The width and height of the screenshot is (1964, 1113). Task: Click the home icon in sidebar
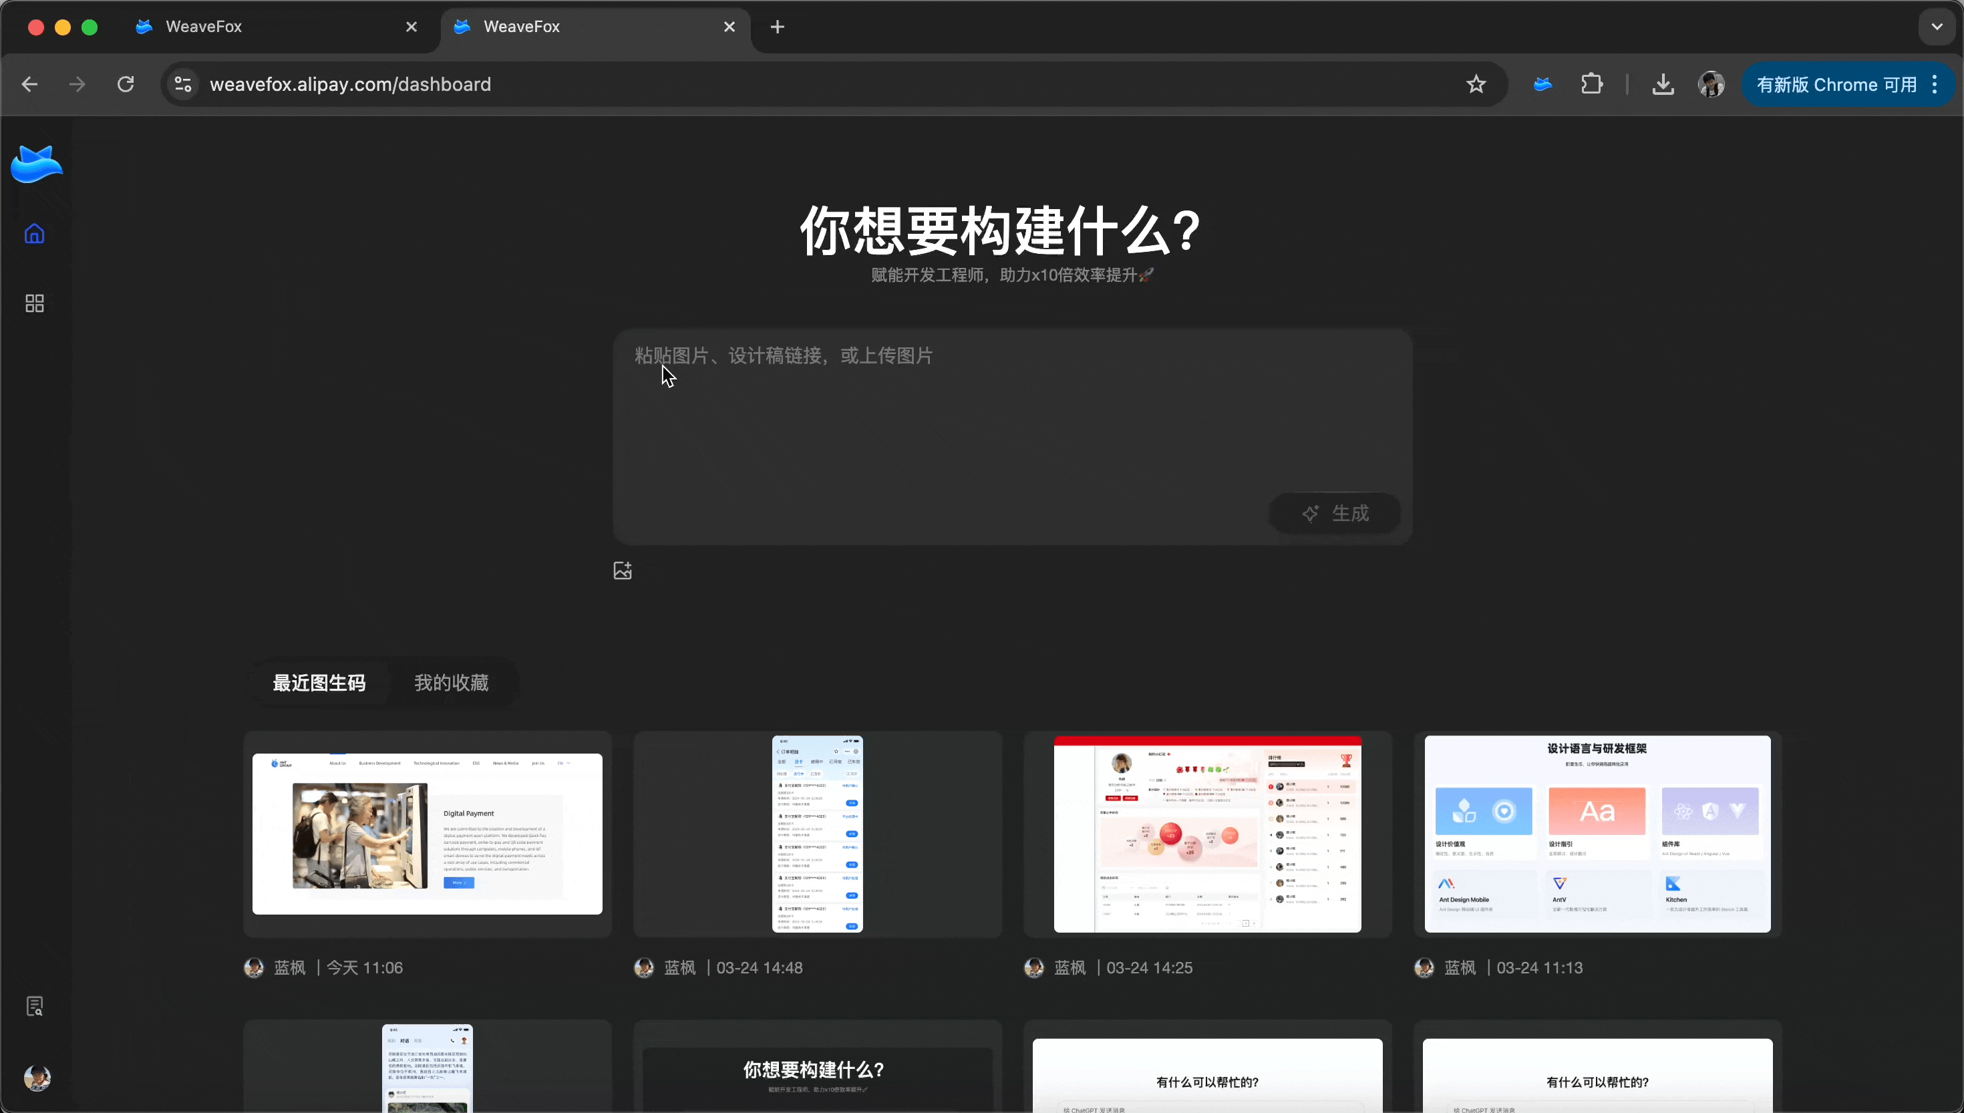click(x=34, y=234)
